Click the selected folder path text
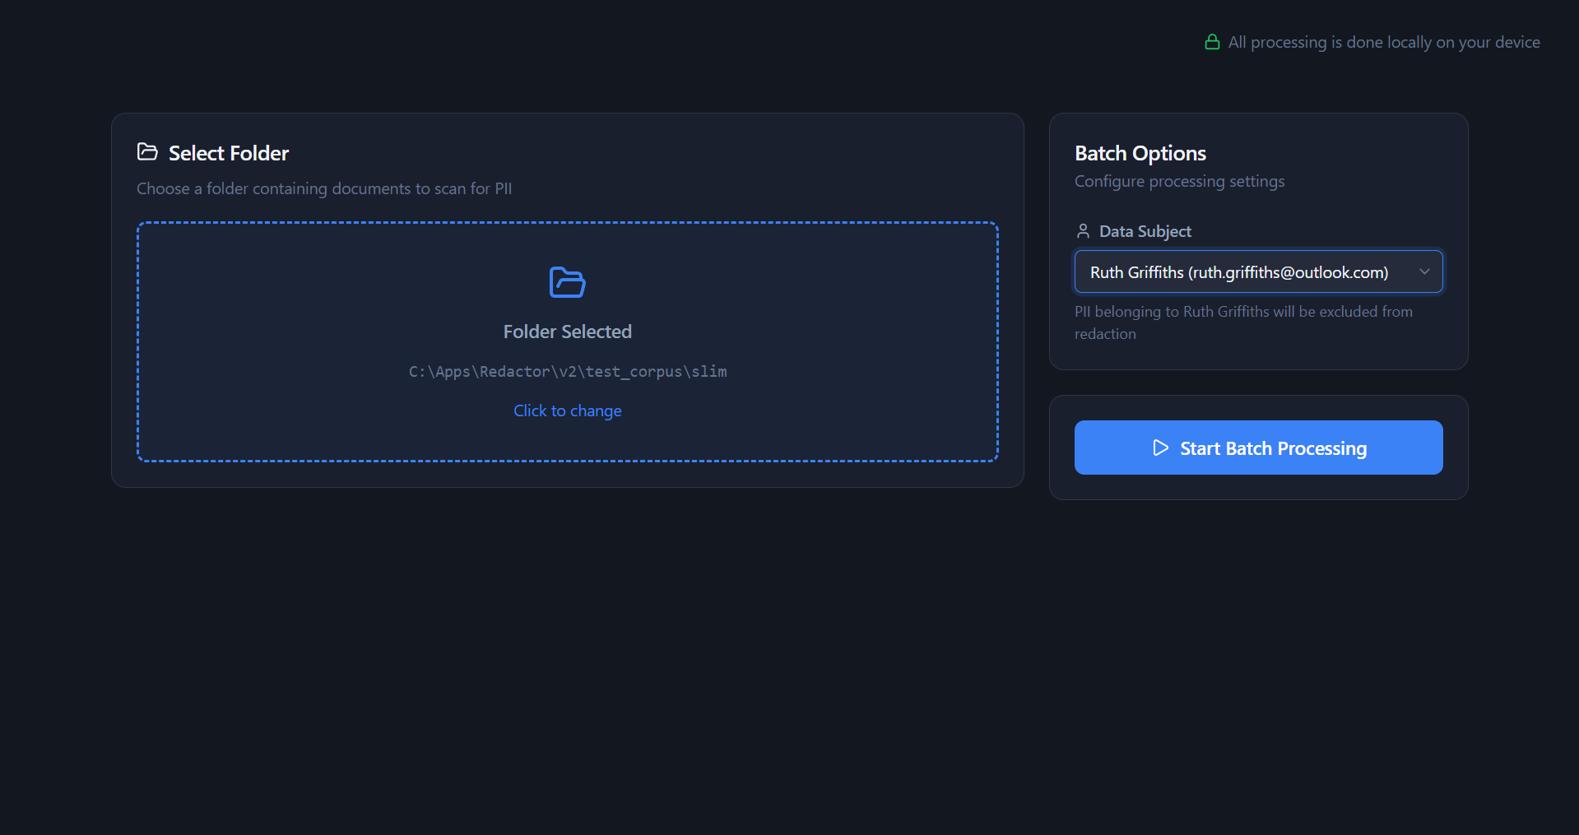The image size is (1579, 835). point(567,372)
